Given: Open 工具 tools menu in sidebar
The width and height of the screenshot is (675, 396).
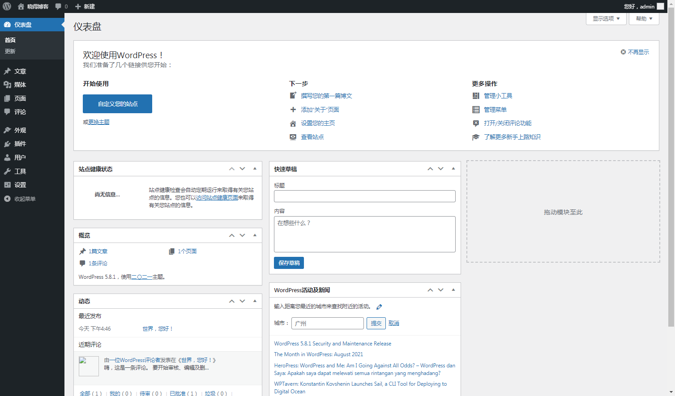Looking at the screenshot, I should pos(32,171).
